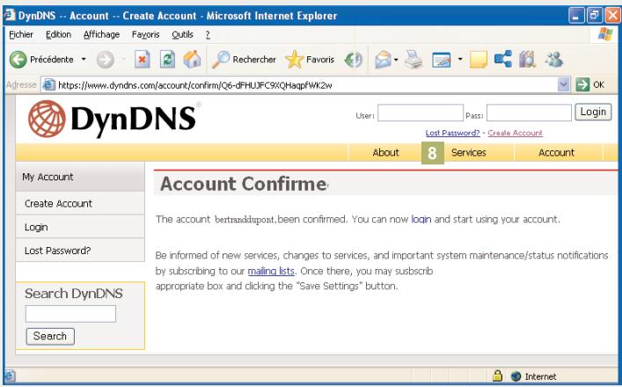Click the IE icon in title bar
This screenshot has height=387, width=622.
point(10,15)
